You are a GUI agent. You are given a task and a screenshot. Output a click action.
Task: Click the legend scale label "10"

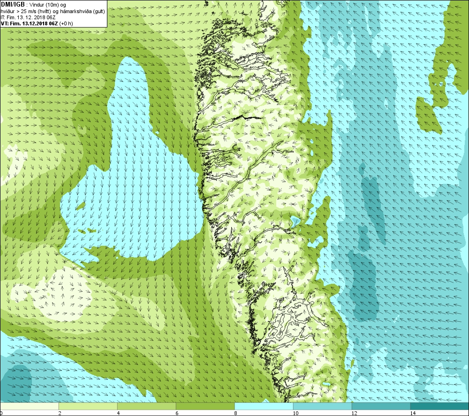click(295, 413)
